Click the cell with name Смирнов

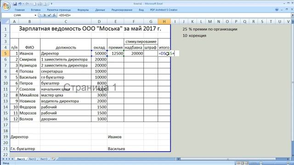point(29,60)
